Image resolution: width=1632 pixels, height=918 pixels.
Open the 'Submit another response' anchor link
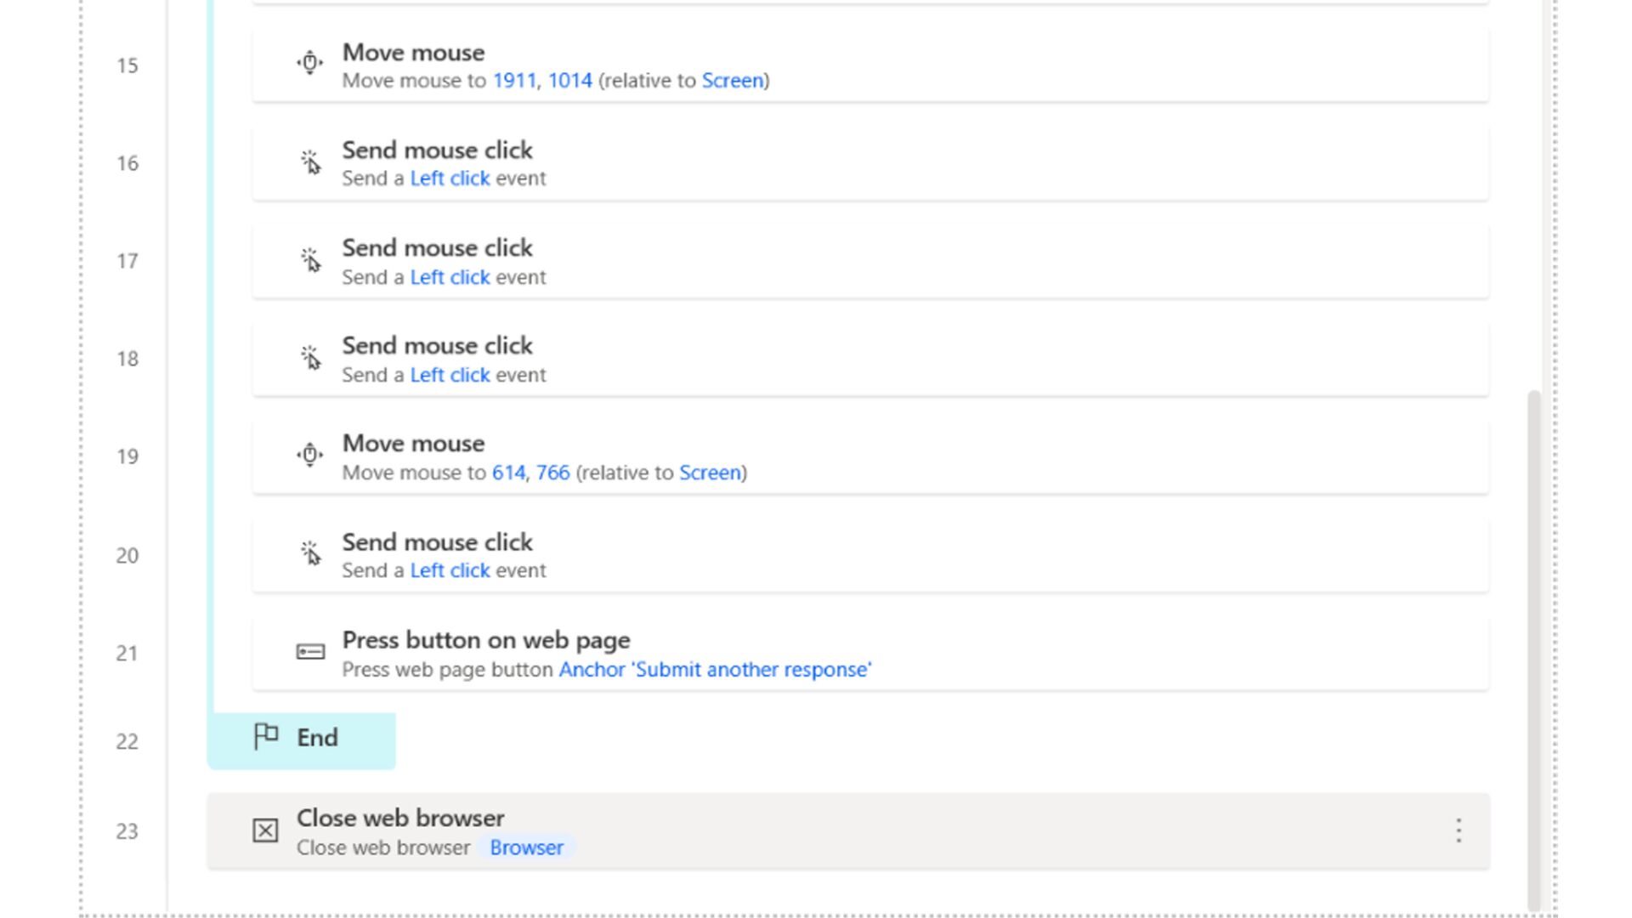click(715, 670)
